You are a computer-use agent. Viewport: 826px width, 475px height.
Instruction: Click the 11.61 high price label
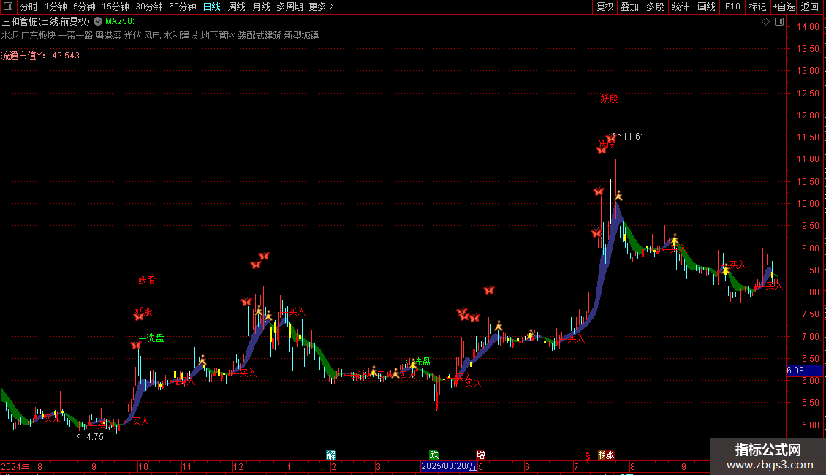(x=633, y=137)
